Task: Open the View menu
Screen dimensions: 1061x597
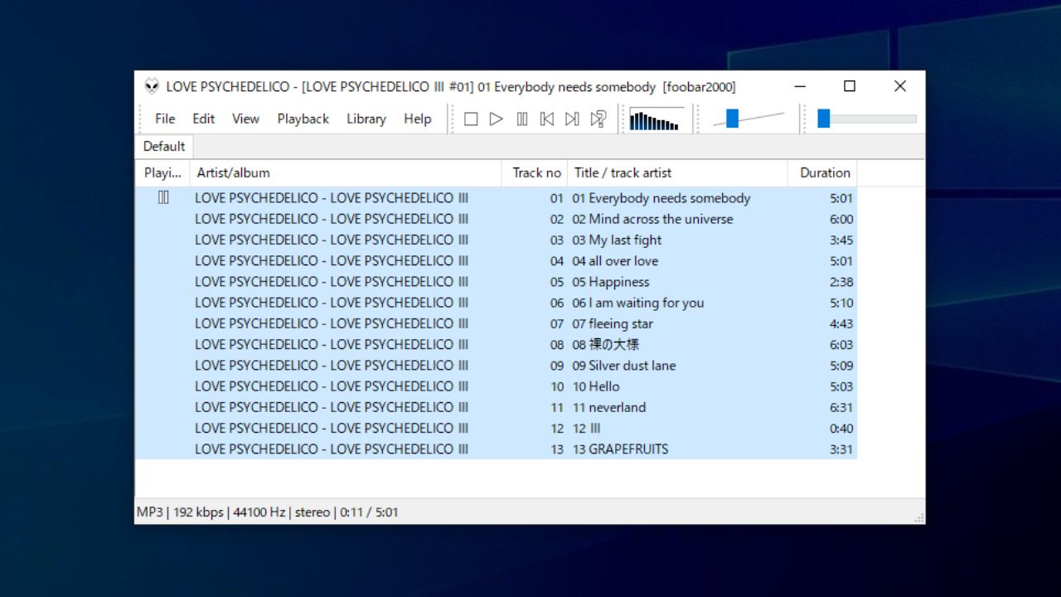Action: [x=245, y=119]
